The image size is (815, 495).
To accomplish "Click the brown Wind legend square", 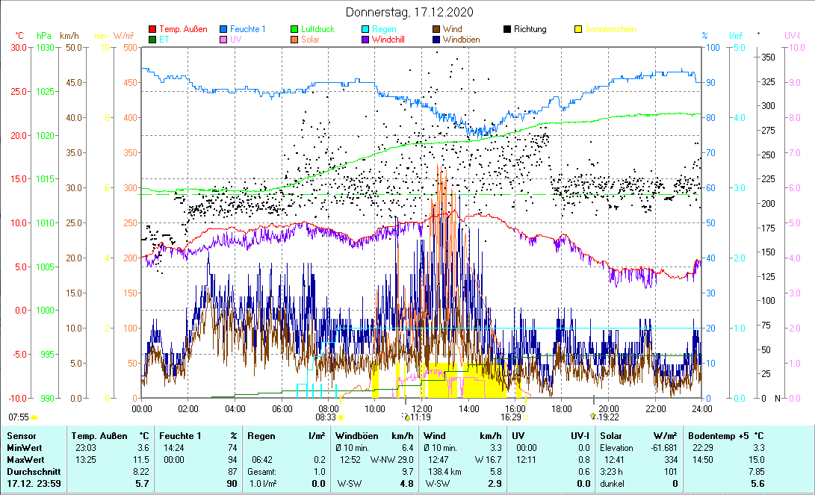I will [x=436, y=29].
